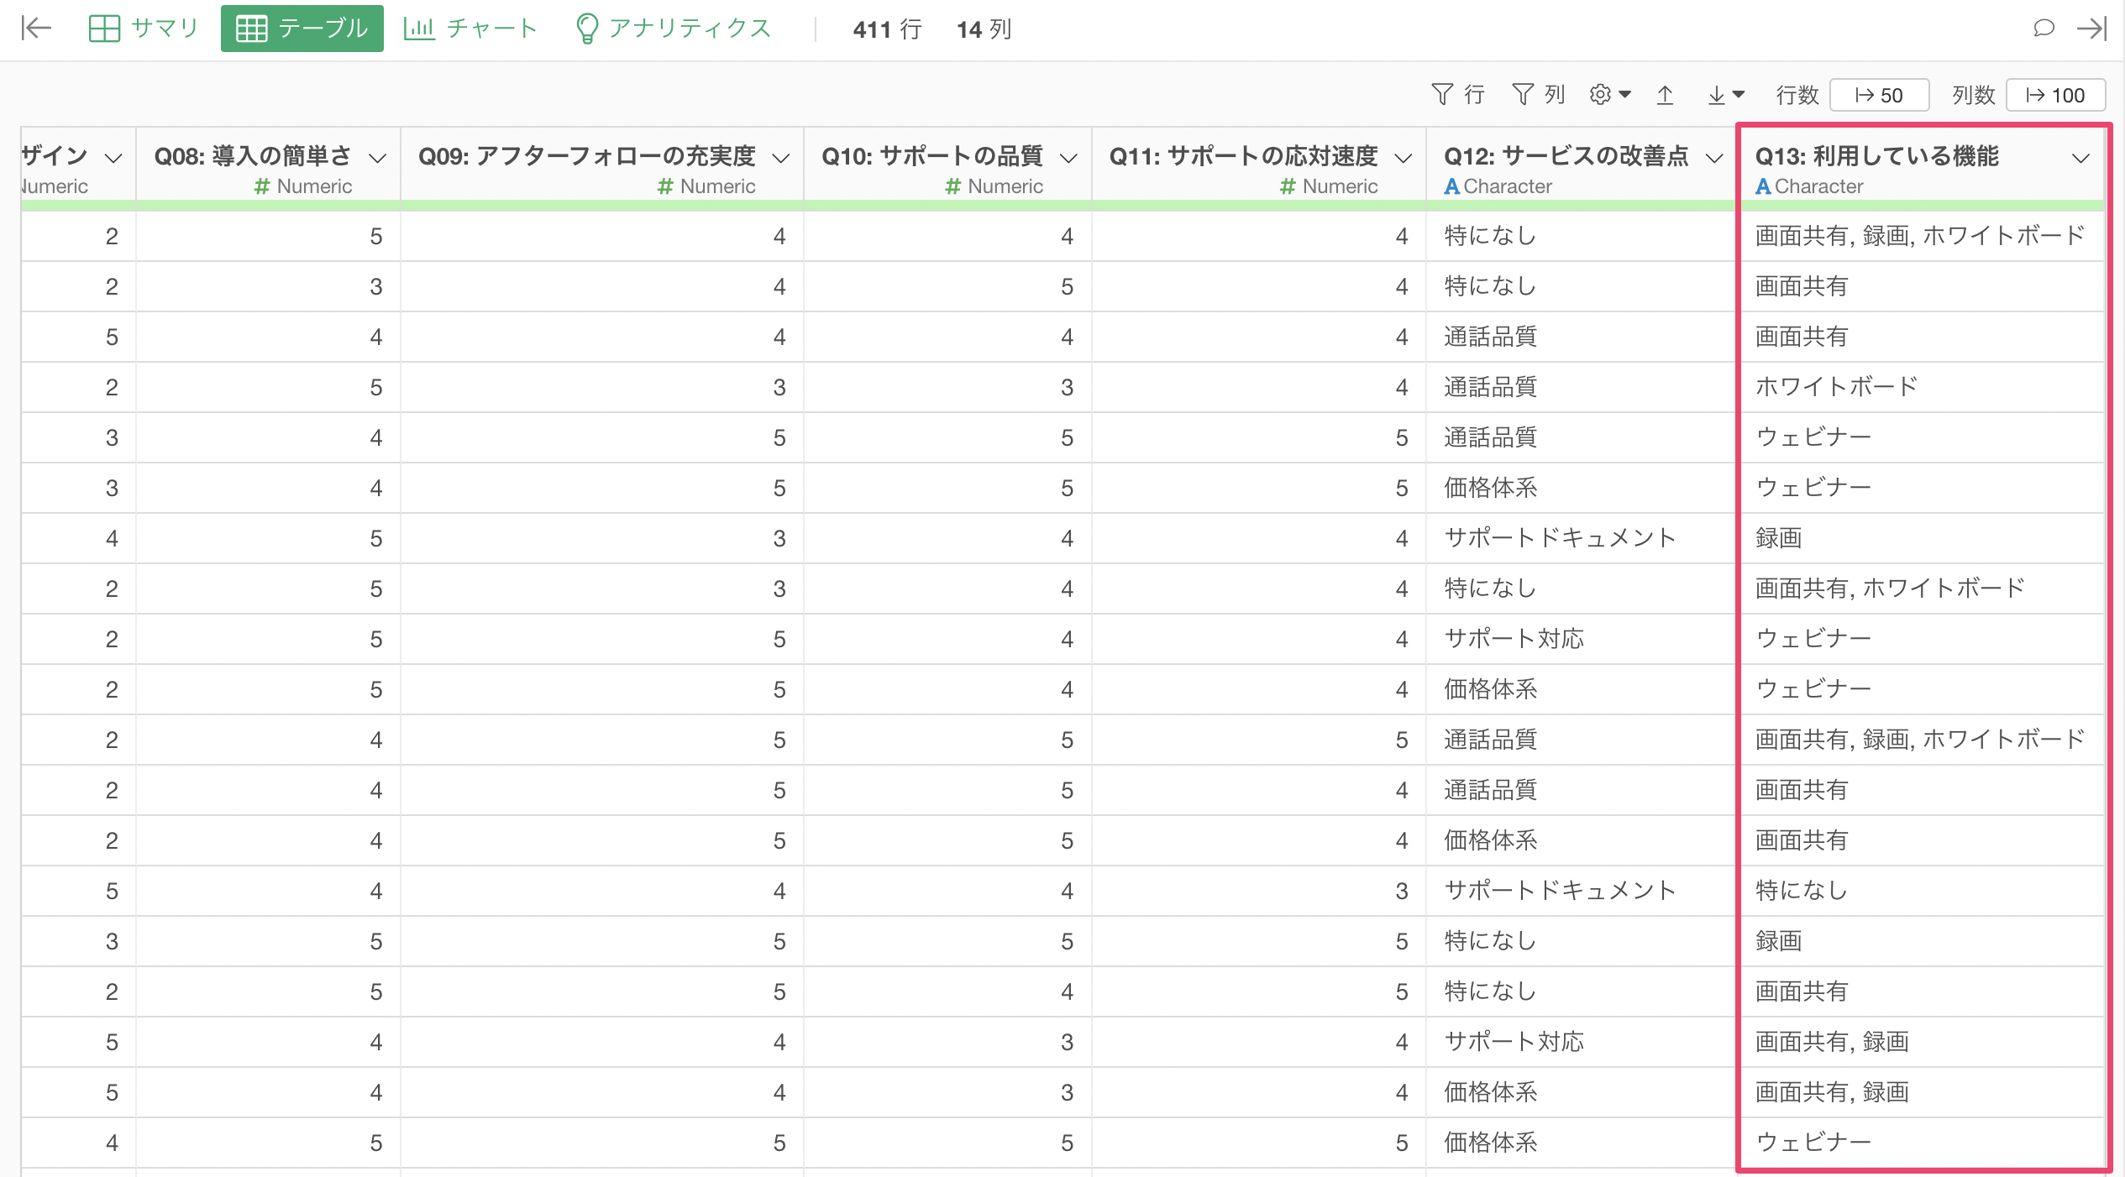Image resolution: width=2125 pixels, height=1177 pixels.
Task: Click the Q11: サポートの応対速度 header text
Action: [x=1243, y=155]
